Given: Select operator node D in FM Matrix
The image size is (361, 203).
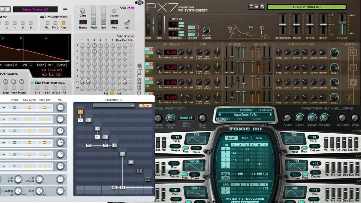Looking at the screenshot, I should point(106,137).
